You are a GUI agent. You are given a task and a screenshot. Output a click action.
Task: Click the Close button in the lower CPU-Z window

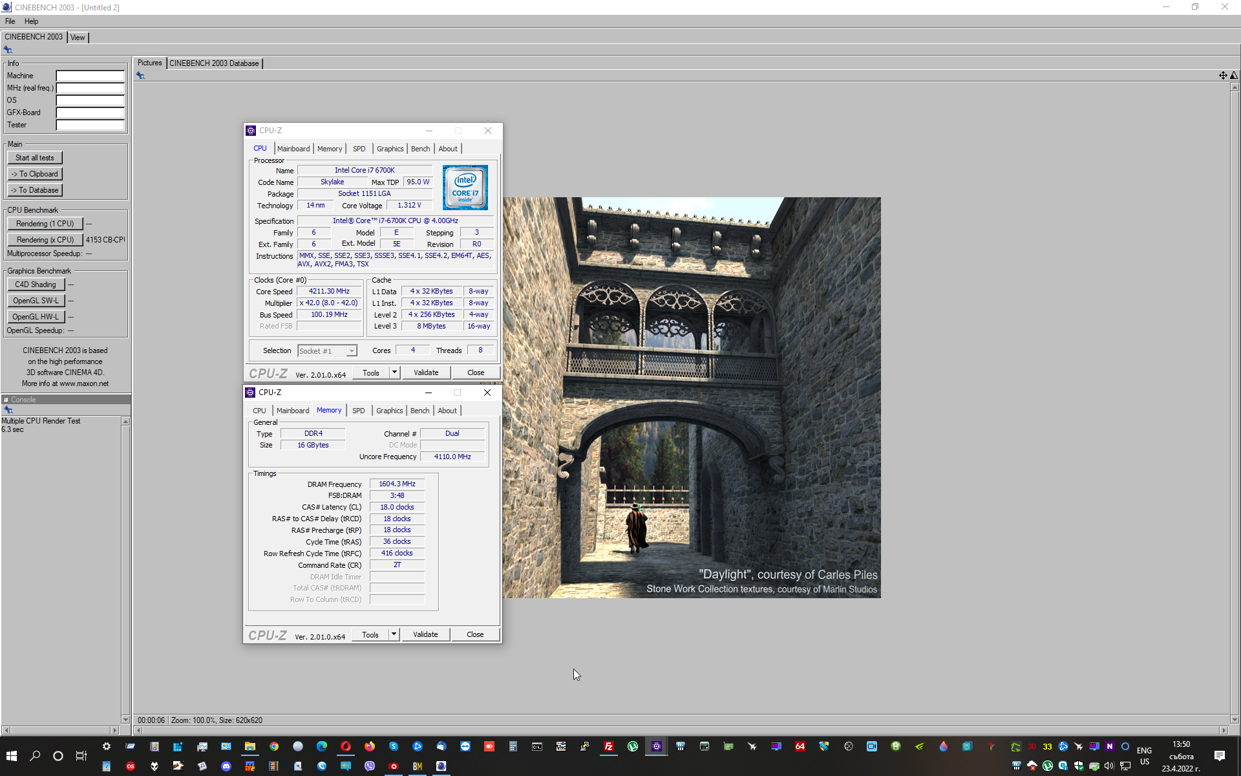coord(475,634)
